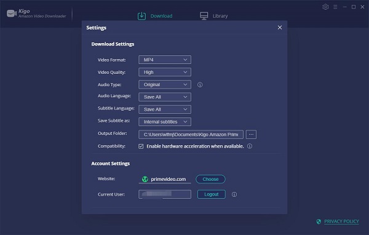The image size is (369, 235).
Task: Minimize the Kigo window
Action: coord(344,7)
